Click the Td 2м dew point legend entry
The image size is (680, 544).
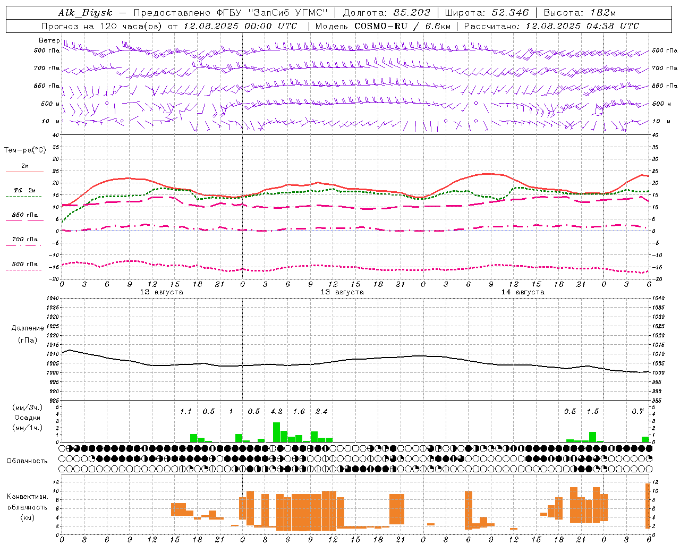(x=24, y=190)
